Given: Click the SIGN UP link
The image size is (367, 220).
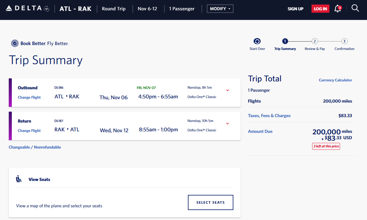Looking at the screenshot, I should (295, 9).
